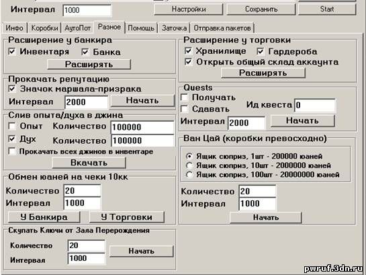This screenshot has height=275, width=366.
Task: Click the Start button
Action: coord(327,9)
